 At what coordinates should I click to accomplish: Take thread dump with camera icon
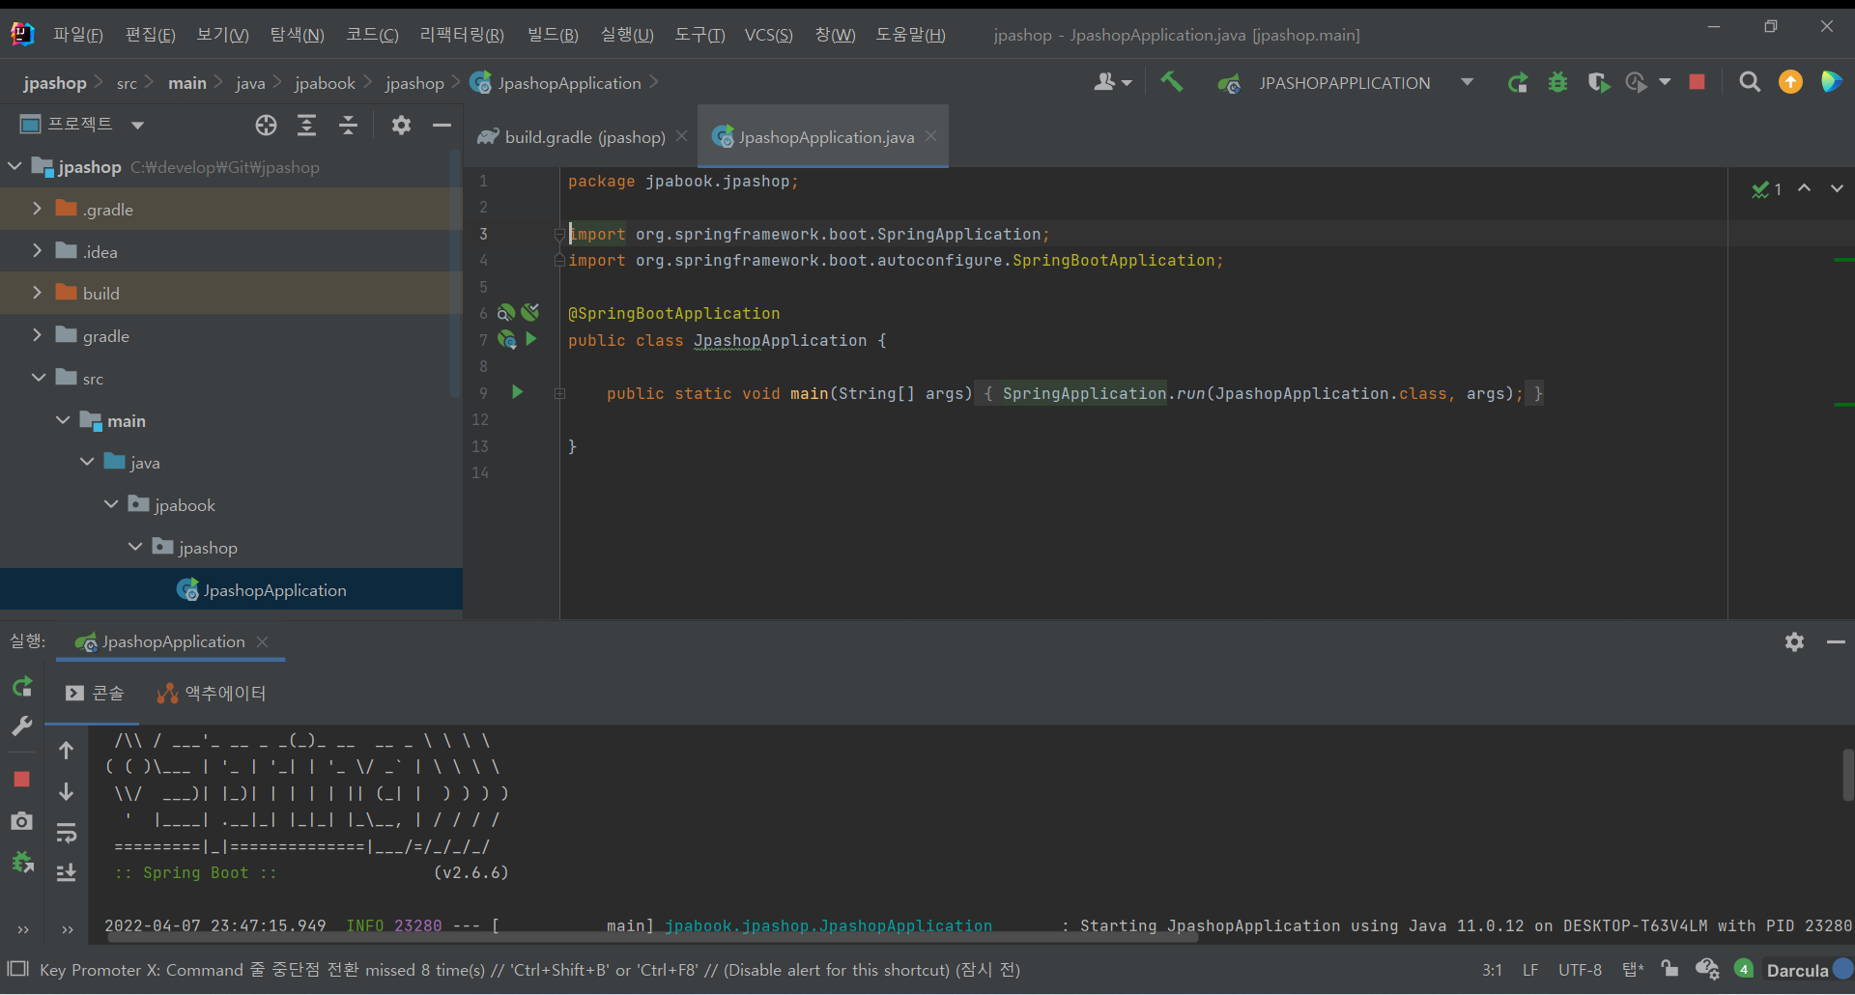(x=22, y=821)
